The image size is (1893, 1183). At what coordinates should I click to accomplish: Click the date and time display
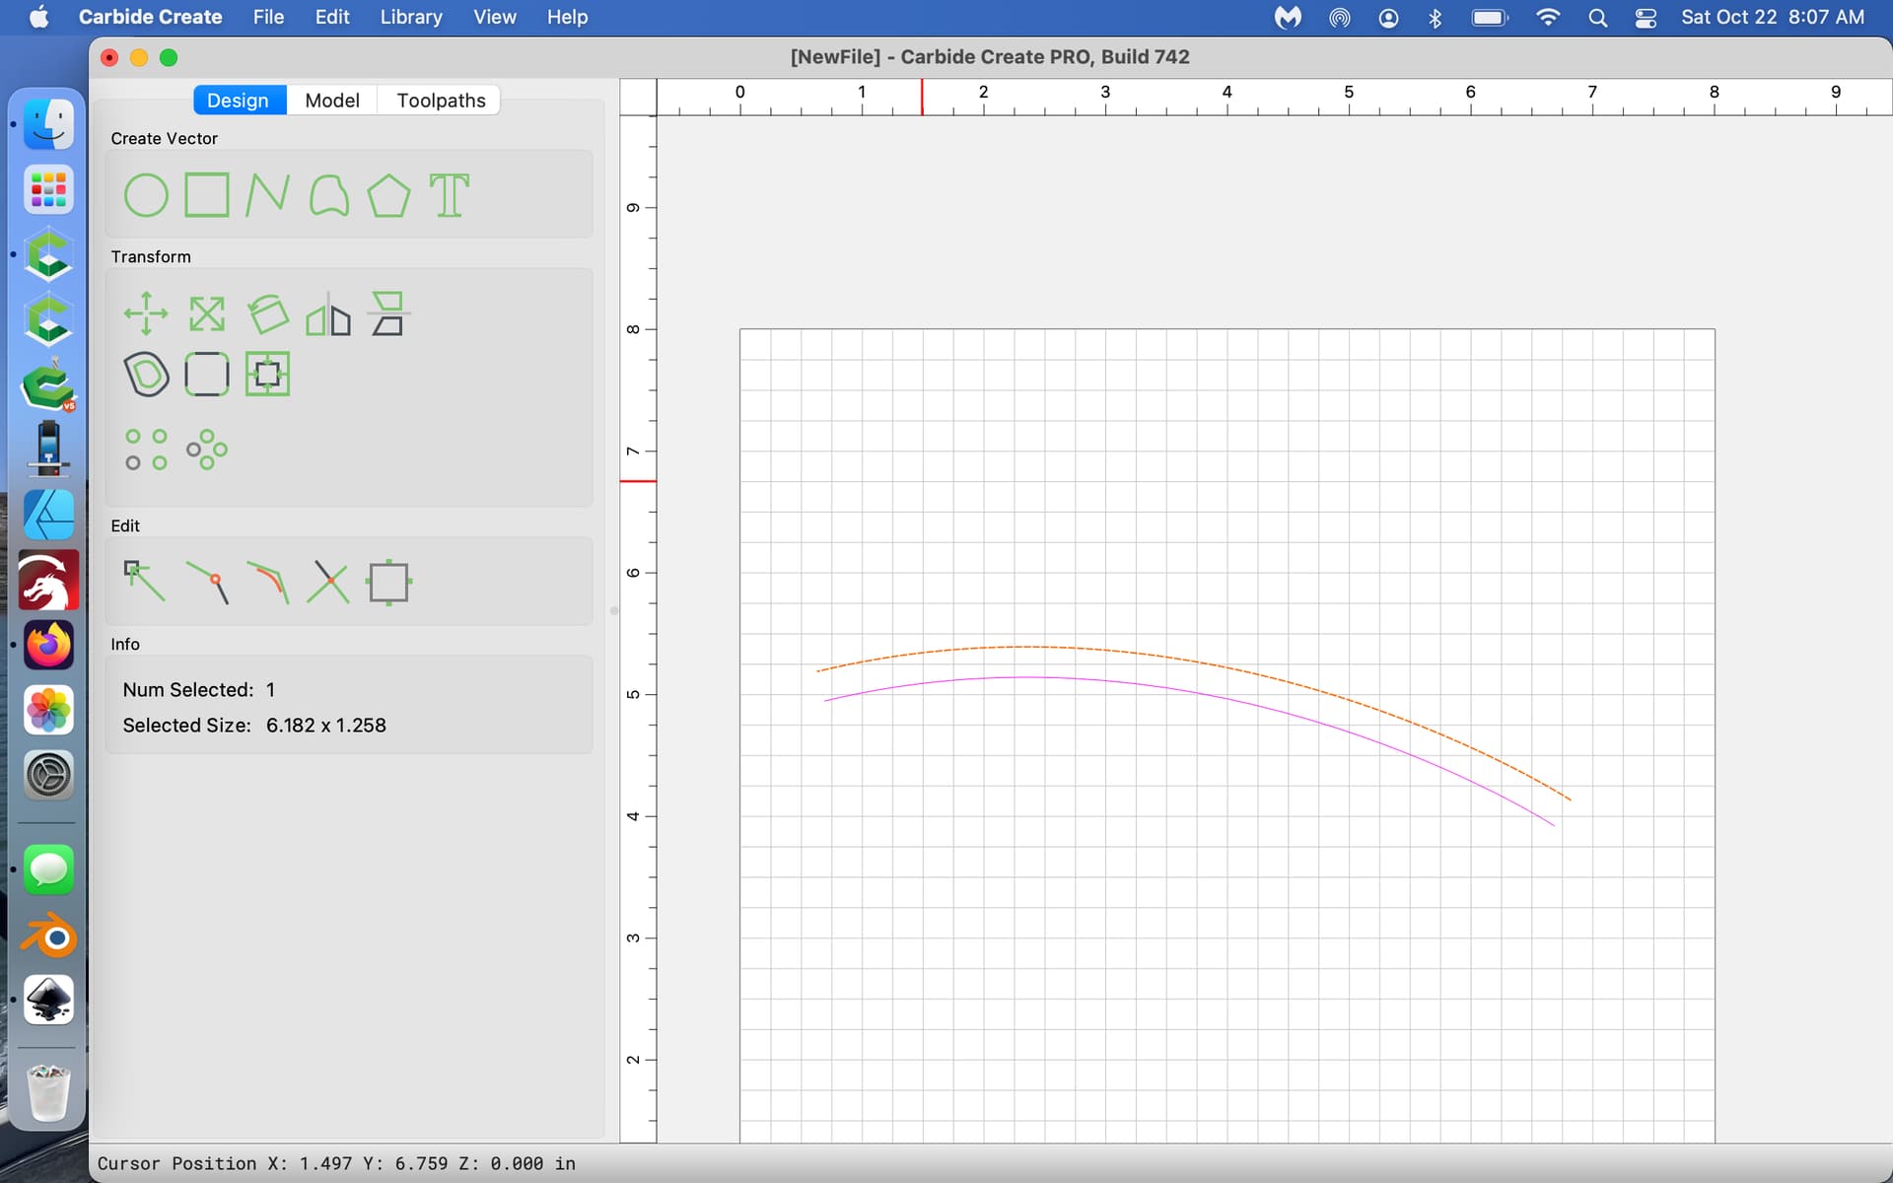(1773, 17)
